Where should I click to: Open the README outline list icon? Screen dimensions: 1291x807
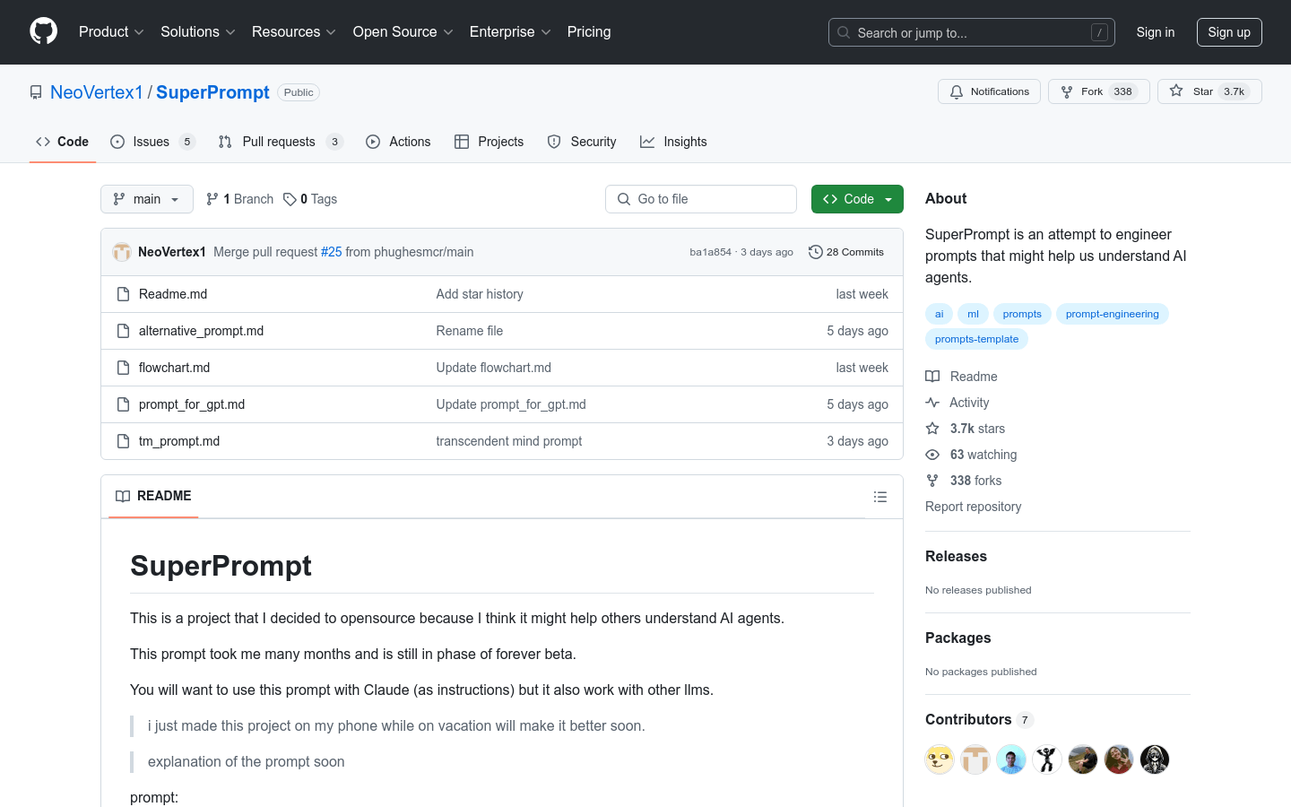[880, 497]
